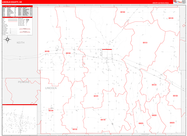The height and width of the screenshot is (136, 187).
Task: Click ZIP code label 69120
Action: pyautogui.click(x=171, y=18)
